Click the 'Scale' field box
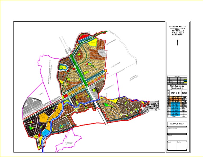This screenshot has height=157, width=203. (172, 146)
